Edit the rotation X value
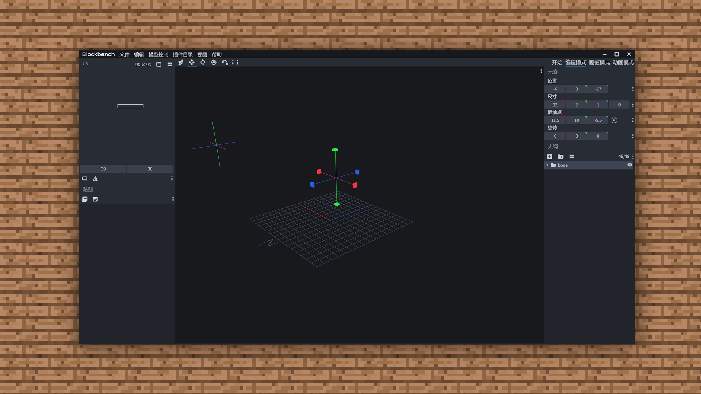 555,136
